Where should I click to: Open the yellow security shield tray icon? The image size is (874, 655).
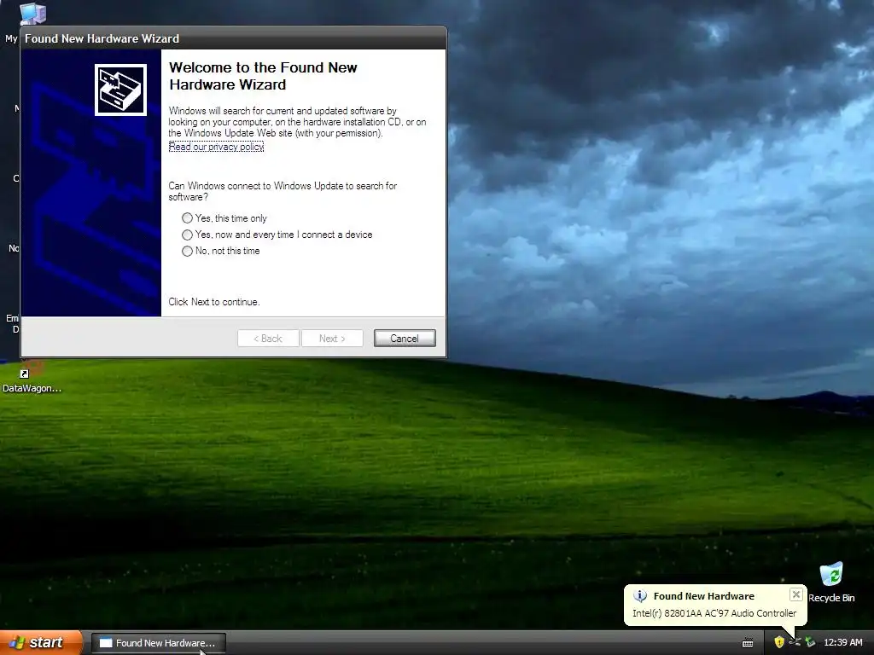(779, 642)
